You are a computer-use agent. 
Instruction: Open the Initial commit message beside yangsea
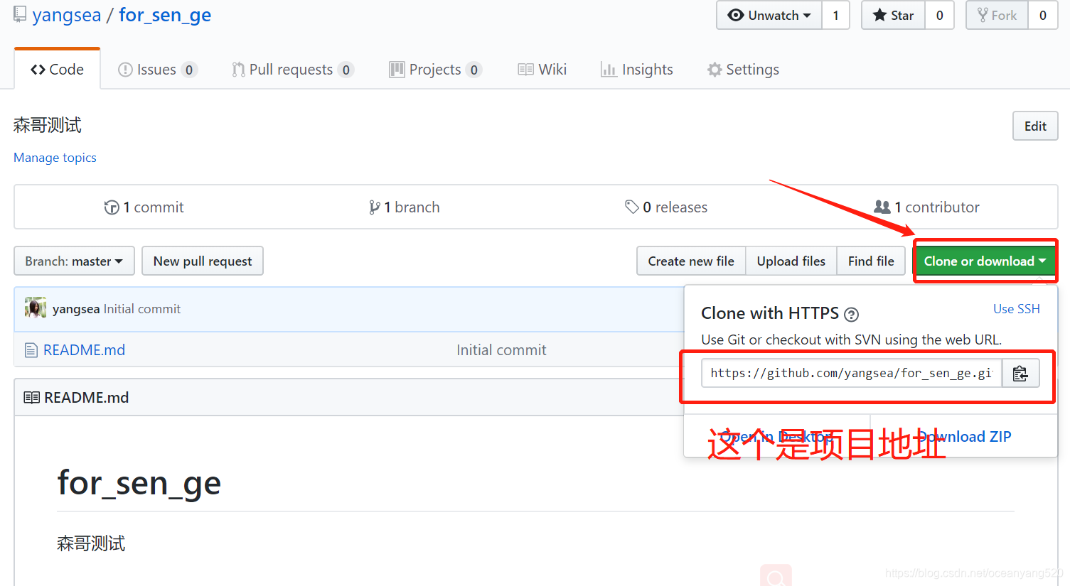point(142,309)
